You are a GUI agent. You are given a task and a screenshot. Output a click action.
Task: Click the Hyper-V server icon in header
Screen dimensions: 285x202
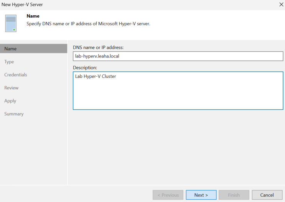pos(11,23)
